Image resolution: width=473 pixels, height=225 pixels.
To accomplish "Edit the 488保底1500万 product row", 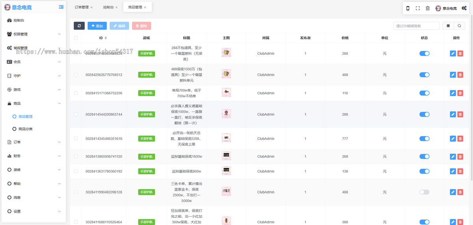I will [x=453, y=74].
